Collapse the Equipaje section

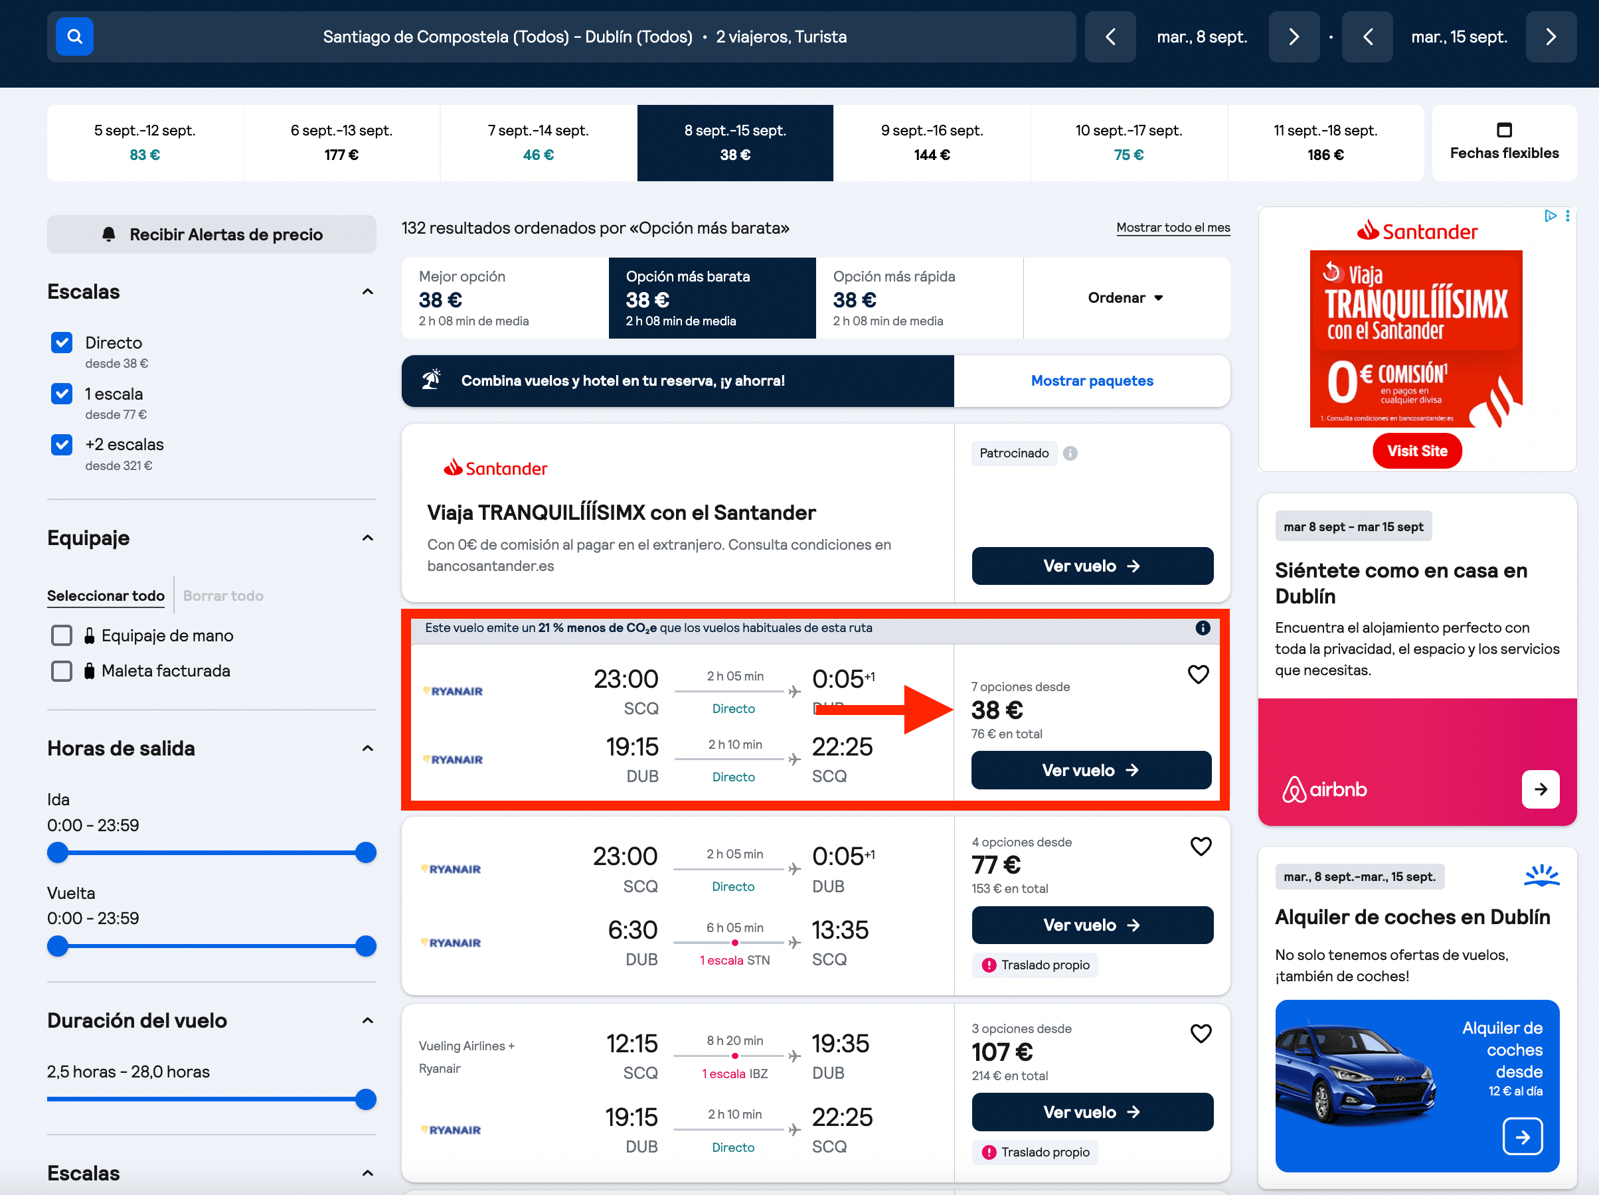(x=367, y=538)
